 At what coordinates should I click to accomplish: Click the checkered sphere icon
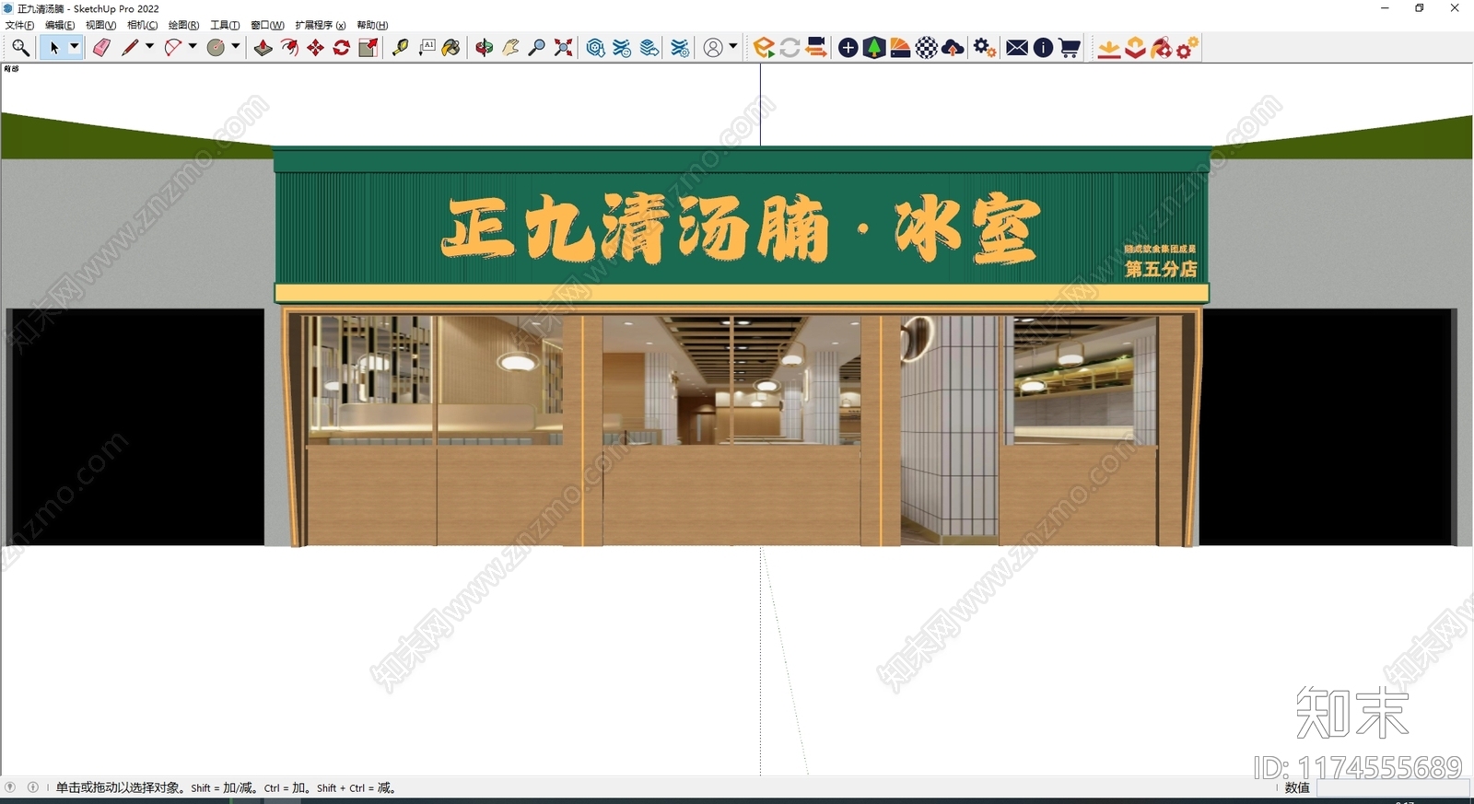pyautogui.click(x=927, y=48)
